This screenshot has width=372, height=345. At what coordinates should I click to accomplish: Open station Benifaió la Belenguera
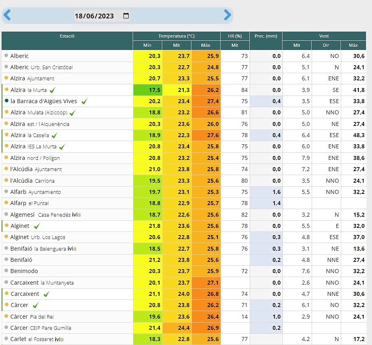coord(43,249)
